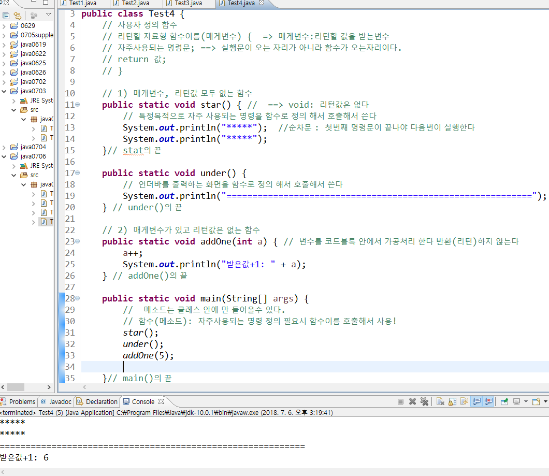549x476 pixels.
Task: Expand the 0629 project node
Action: coord(4,26)
